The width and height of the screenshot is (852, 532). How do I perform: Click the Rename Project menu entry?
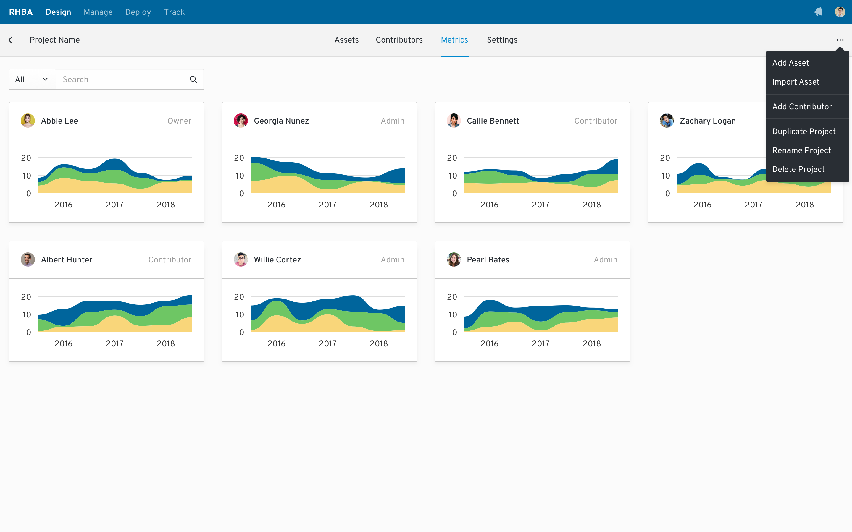tap(802, 150)
